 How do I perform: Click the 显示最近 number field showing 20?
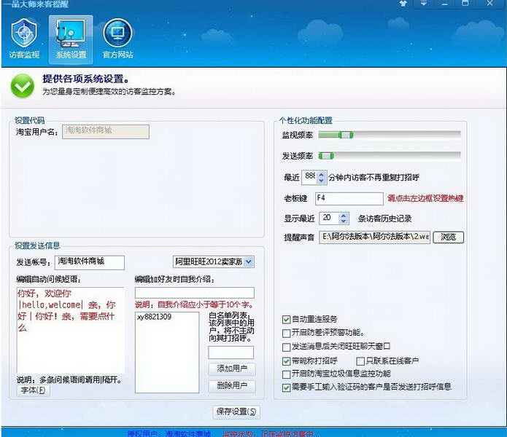(329, 219)
